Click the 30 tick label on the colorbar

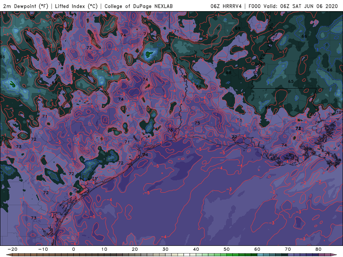pos(165,249)
